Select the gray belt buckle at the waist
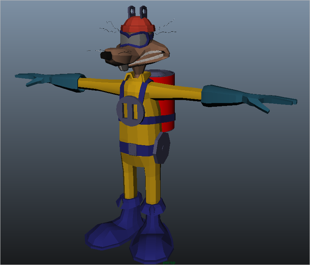The image size is (310, 265). pos(133,149)
